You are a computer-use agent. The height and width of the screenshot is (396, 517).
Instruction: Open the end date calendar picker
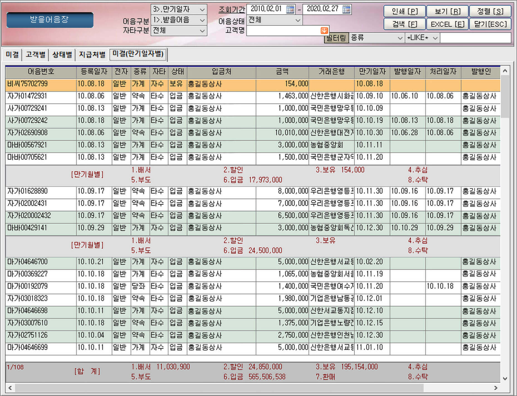[346, 9]
